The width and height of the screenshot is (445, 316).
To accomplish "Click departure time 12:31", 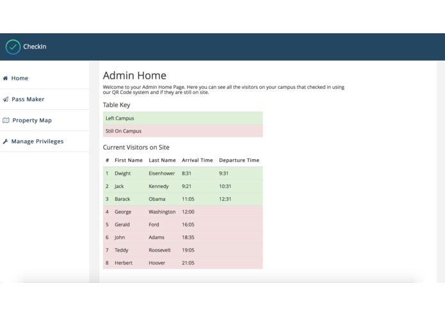I will tap(225, 199).
